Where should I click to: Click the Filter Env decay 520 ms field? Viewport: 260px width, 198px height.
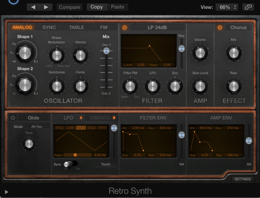pyautogui.click(x=165, y=128)
